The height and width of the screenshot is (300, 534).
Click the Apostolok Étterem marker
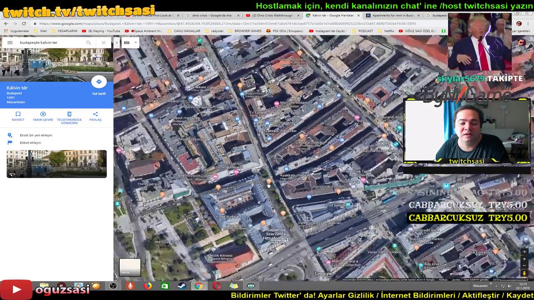point(338,191)
